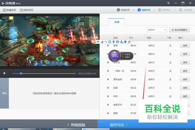Switch to the 乐库 tab
Image resolution: width=195 pixels, height=130 pixels.
(x=116, y=22)
